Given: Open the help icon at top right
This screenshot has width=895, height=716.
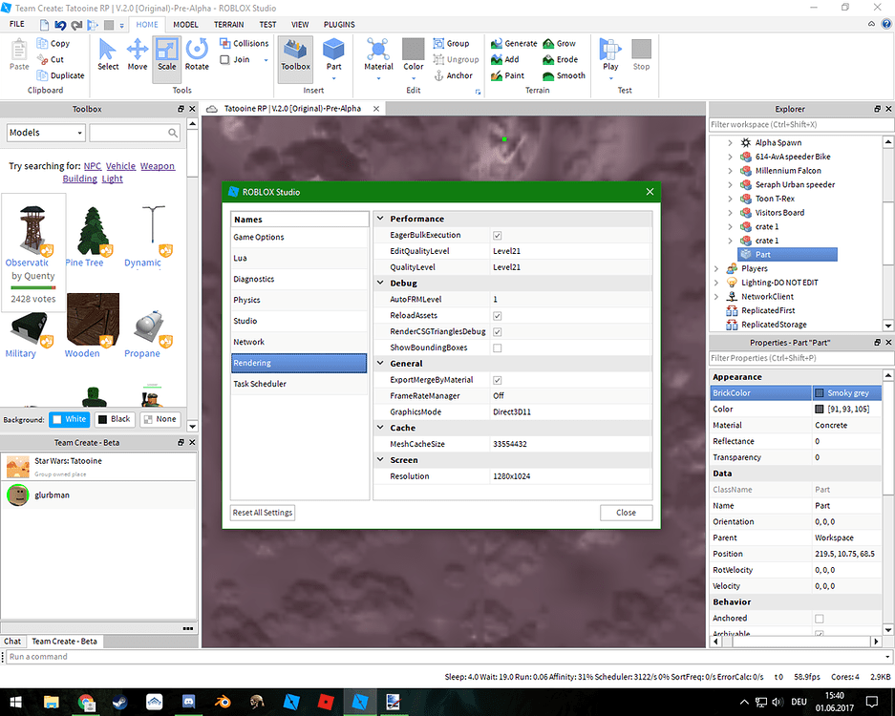Looking at the screenshot, I should coord(886,24).
